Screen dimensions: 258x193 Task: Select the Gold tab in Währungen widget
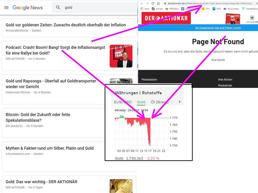click(141, 102)
